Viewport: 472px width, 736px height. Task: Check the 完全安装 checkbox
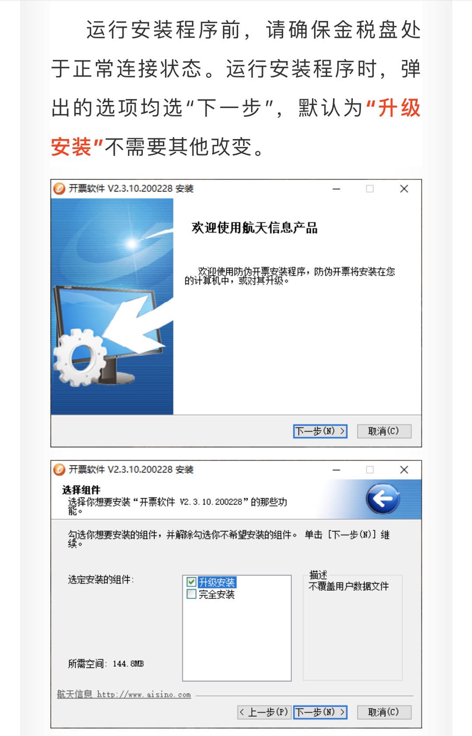[191, 594]
